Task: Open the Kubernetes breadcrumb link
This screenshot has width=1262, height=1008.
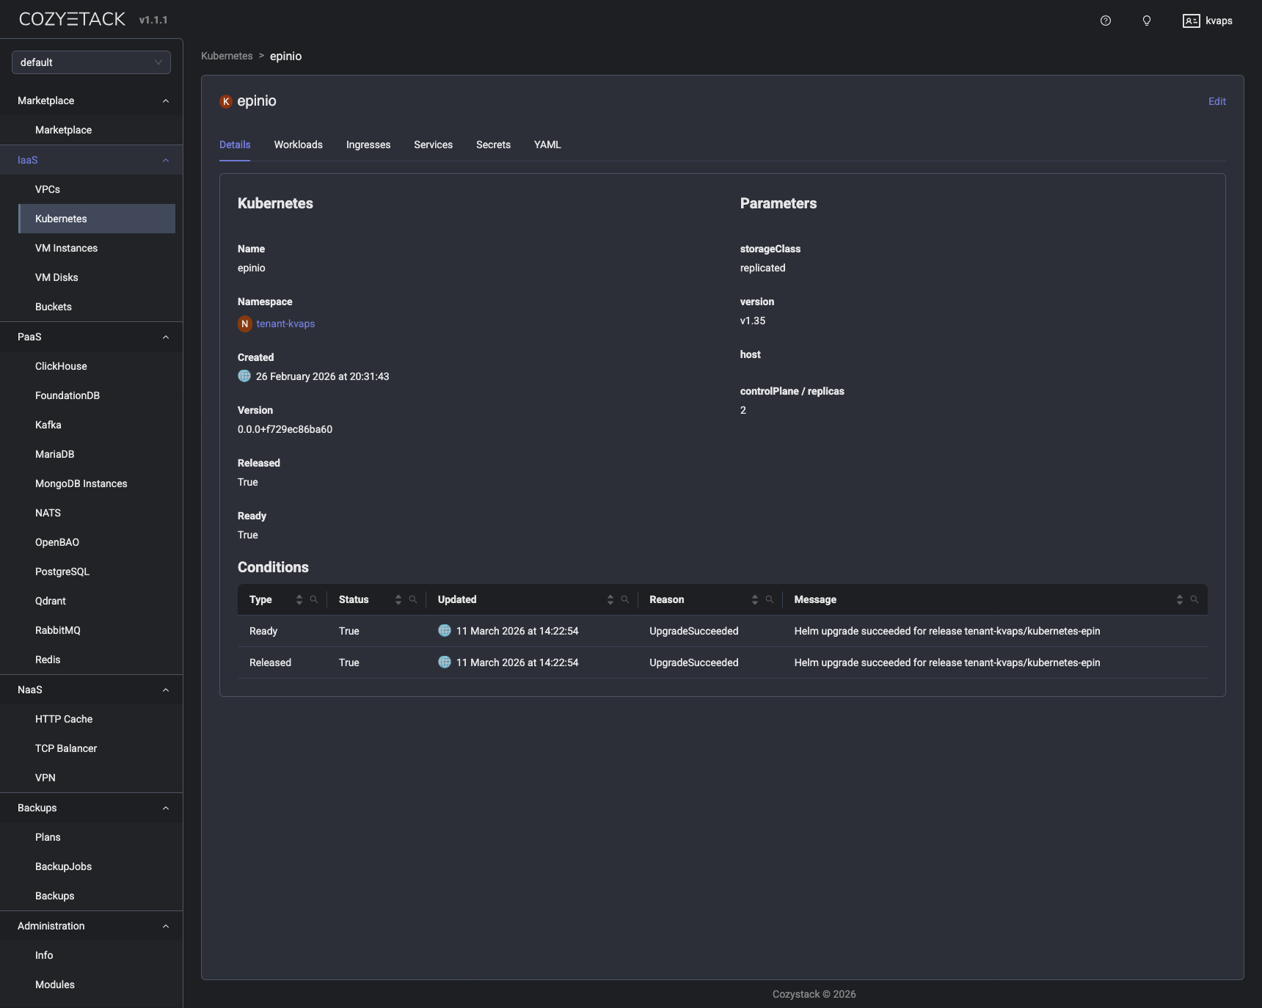Action: coord(226,56)
